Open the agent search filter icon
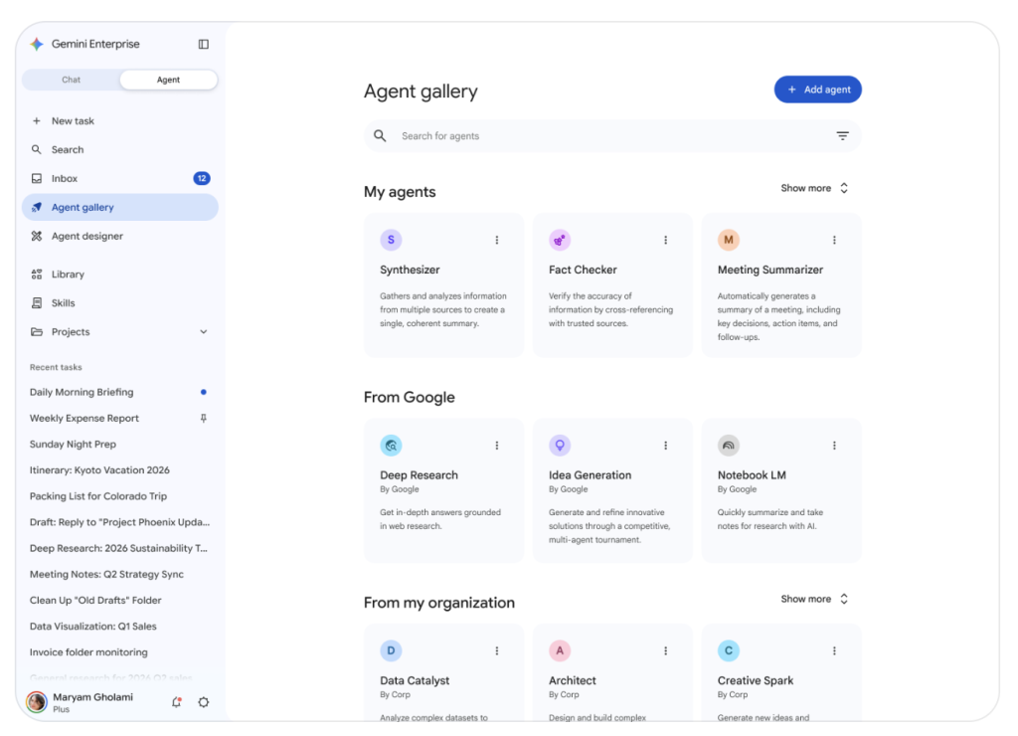The image size is (1018, 736). click(x=842, y=136)
